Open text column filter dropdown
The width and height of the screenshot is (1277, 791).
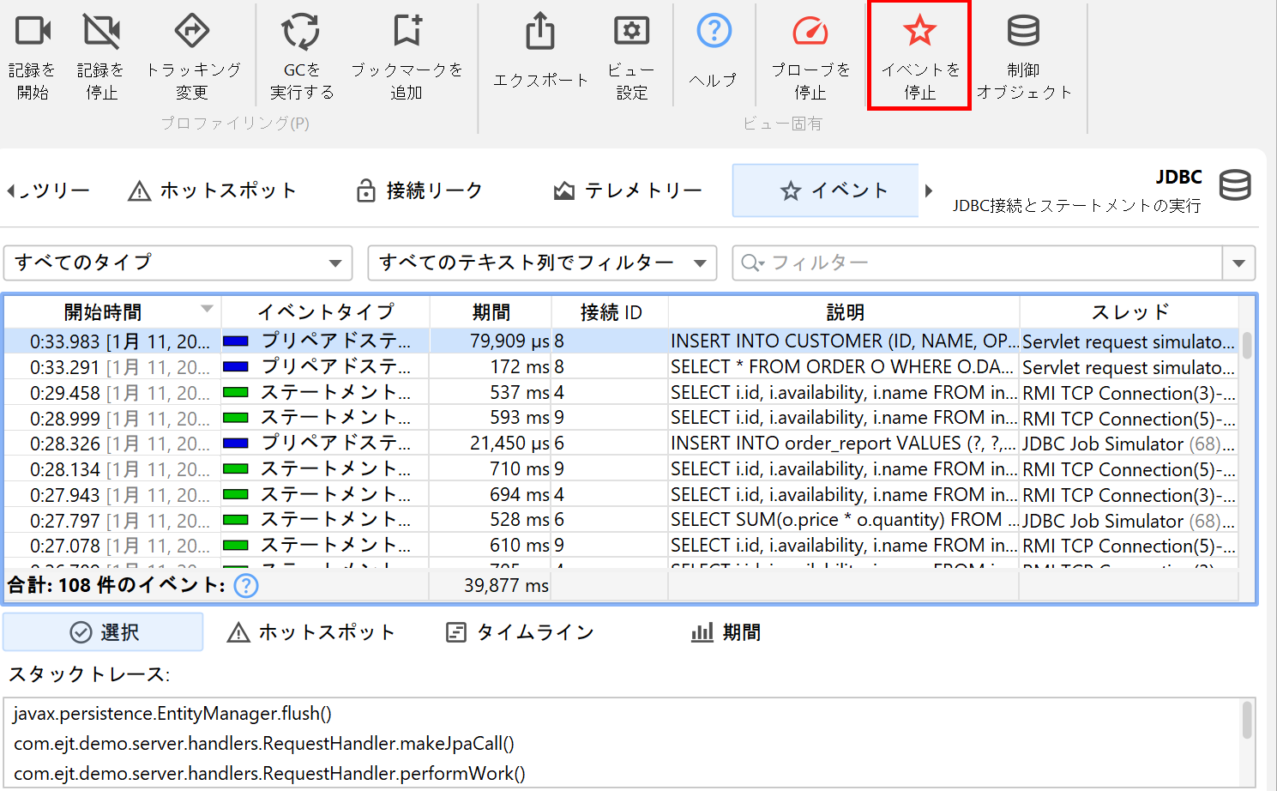[542, 263]
